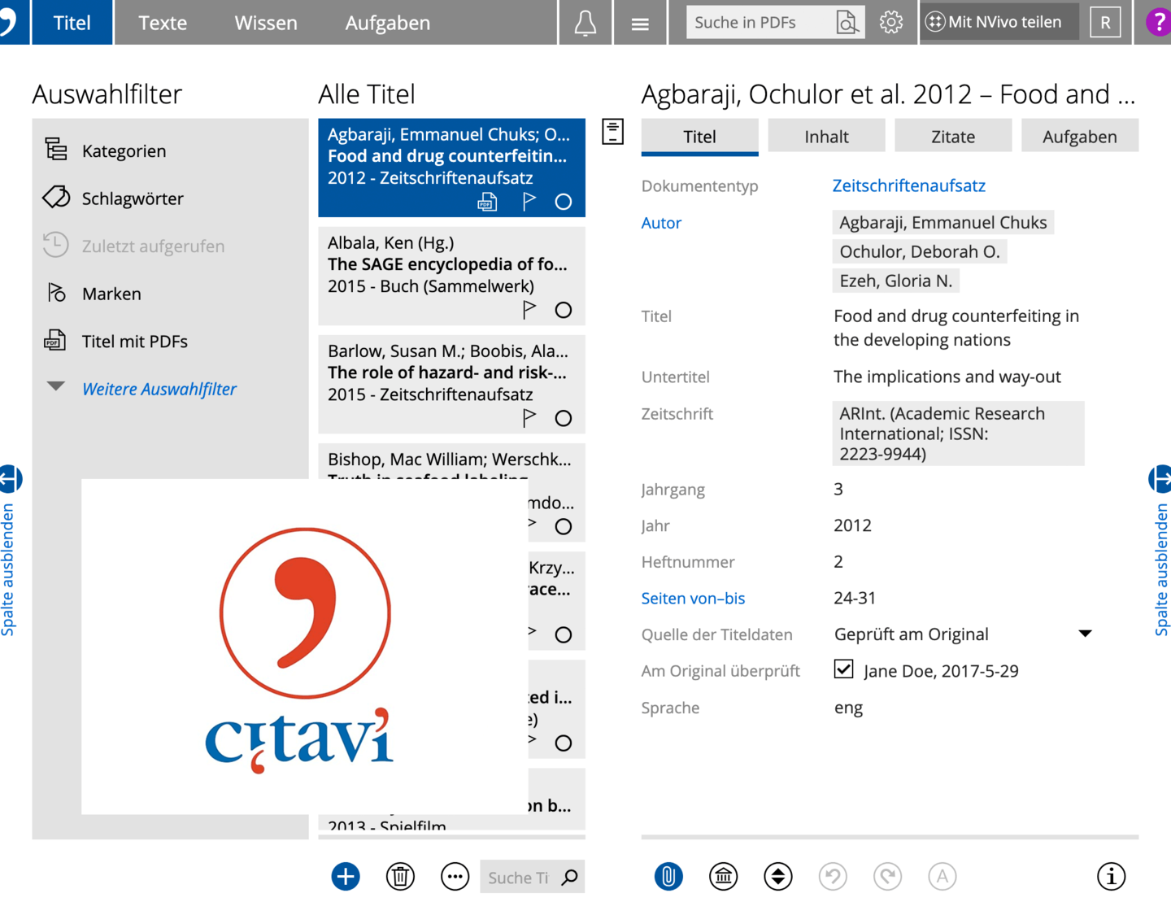Toggle the circle marker on Albala entry
Screen dimensions: 1171x902
[x=563, y=310]
